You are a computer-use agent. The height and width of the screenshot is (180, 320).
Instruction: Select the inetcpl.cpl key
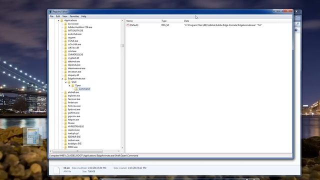click(73, 133)
